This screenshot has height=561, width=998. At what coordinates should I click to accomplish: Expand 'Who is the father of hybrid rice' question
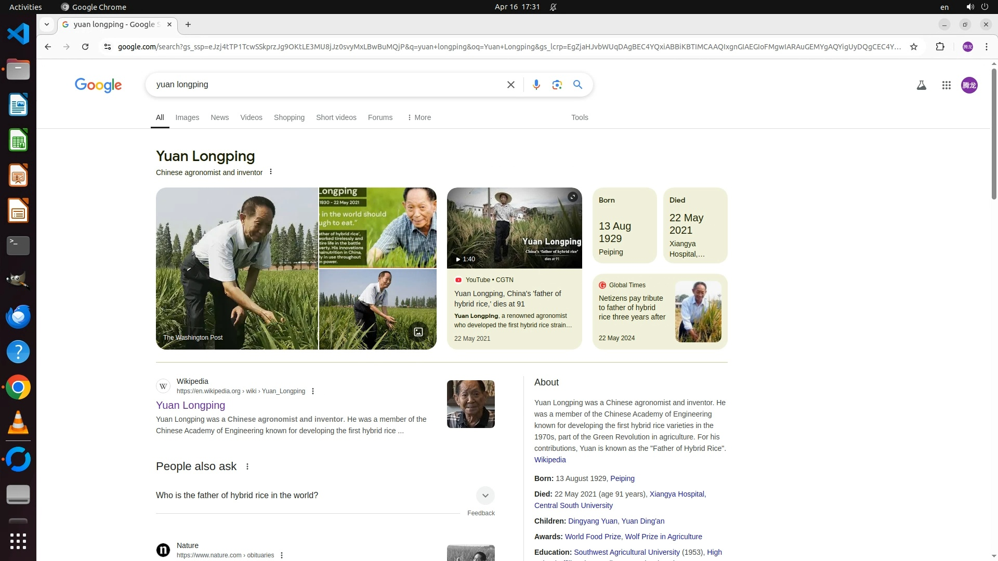click(x=484, y=495)
